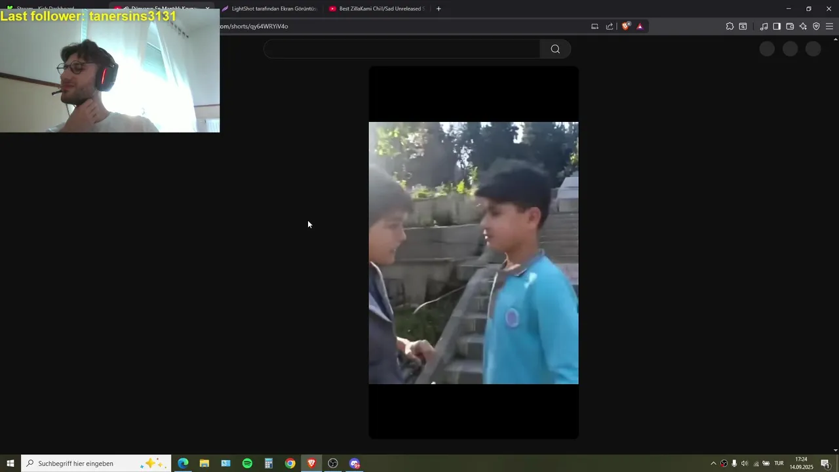Click the volume speaker tray icon

point(745,463)
